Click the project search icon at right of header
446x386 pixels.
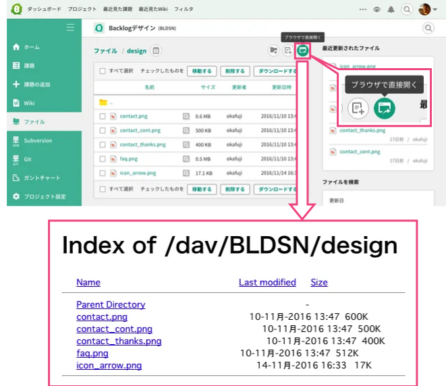pyautogui.click(x=428, y=28)
